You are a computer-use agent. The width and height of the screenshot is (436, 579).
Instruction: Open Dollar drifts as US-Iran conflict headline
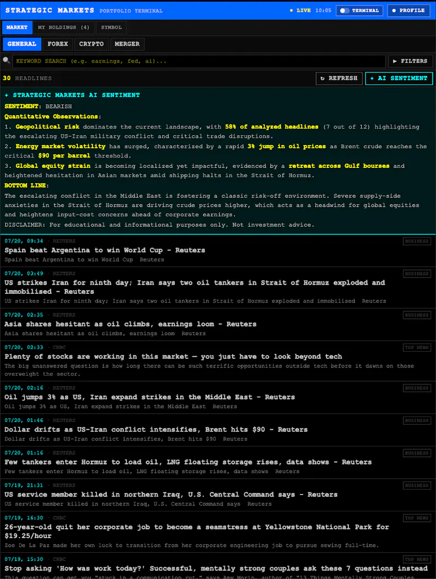(156, 430)
